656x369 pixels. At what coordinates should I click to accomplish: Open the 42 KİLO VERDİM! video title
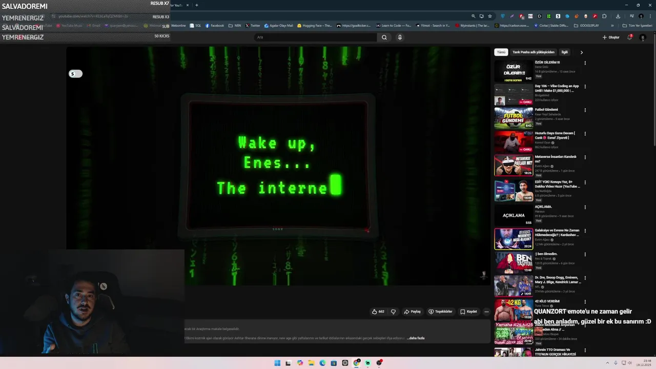[x=547, y=301]
